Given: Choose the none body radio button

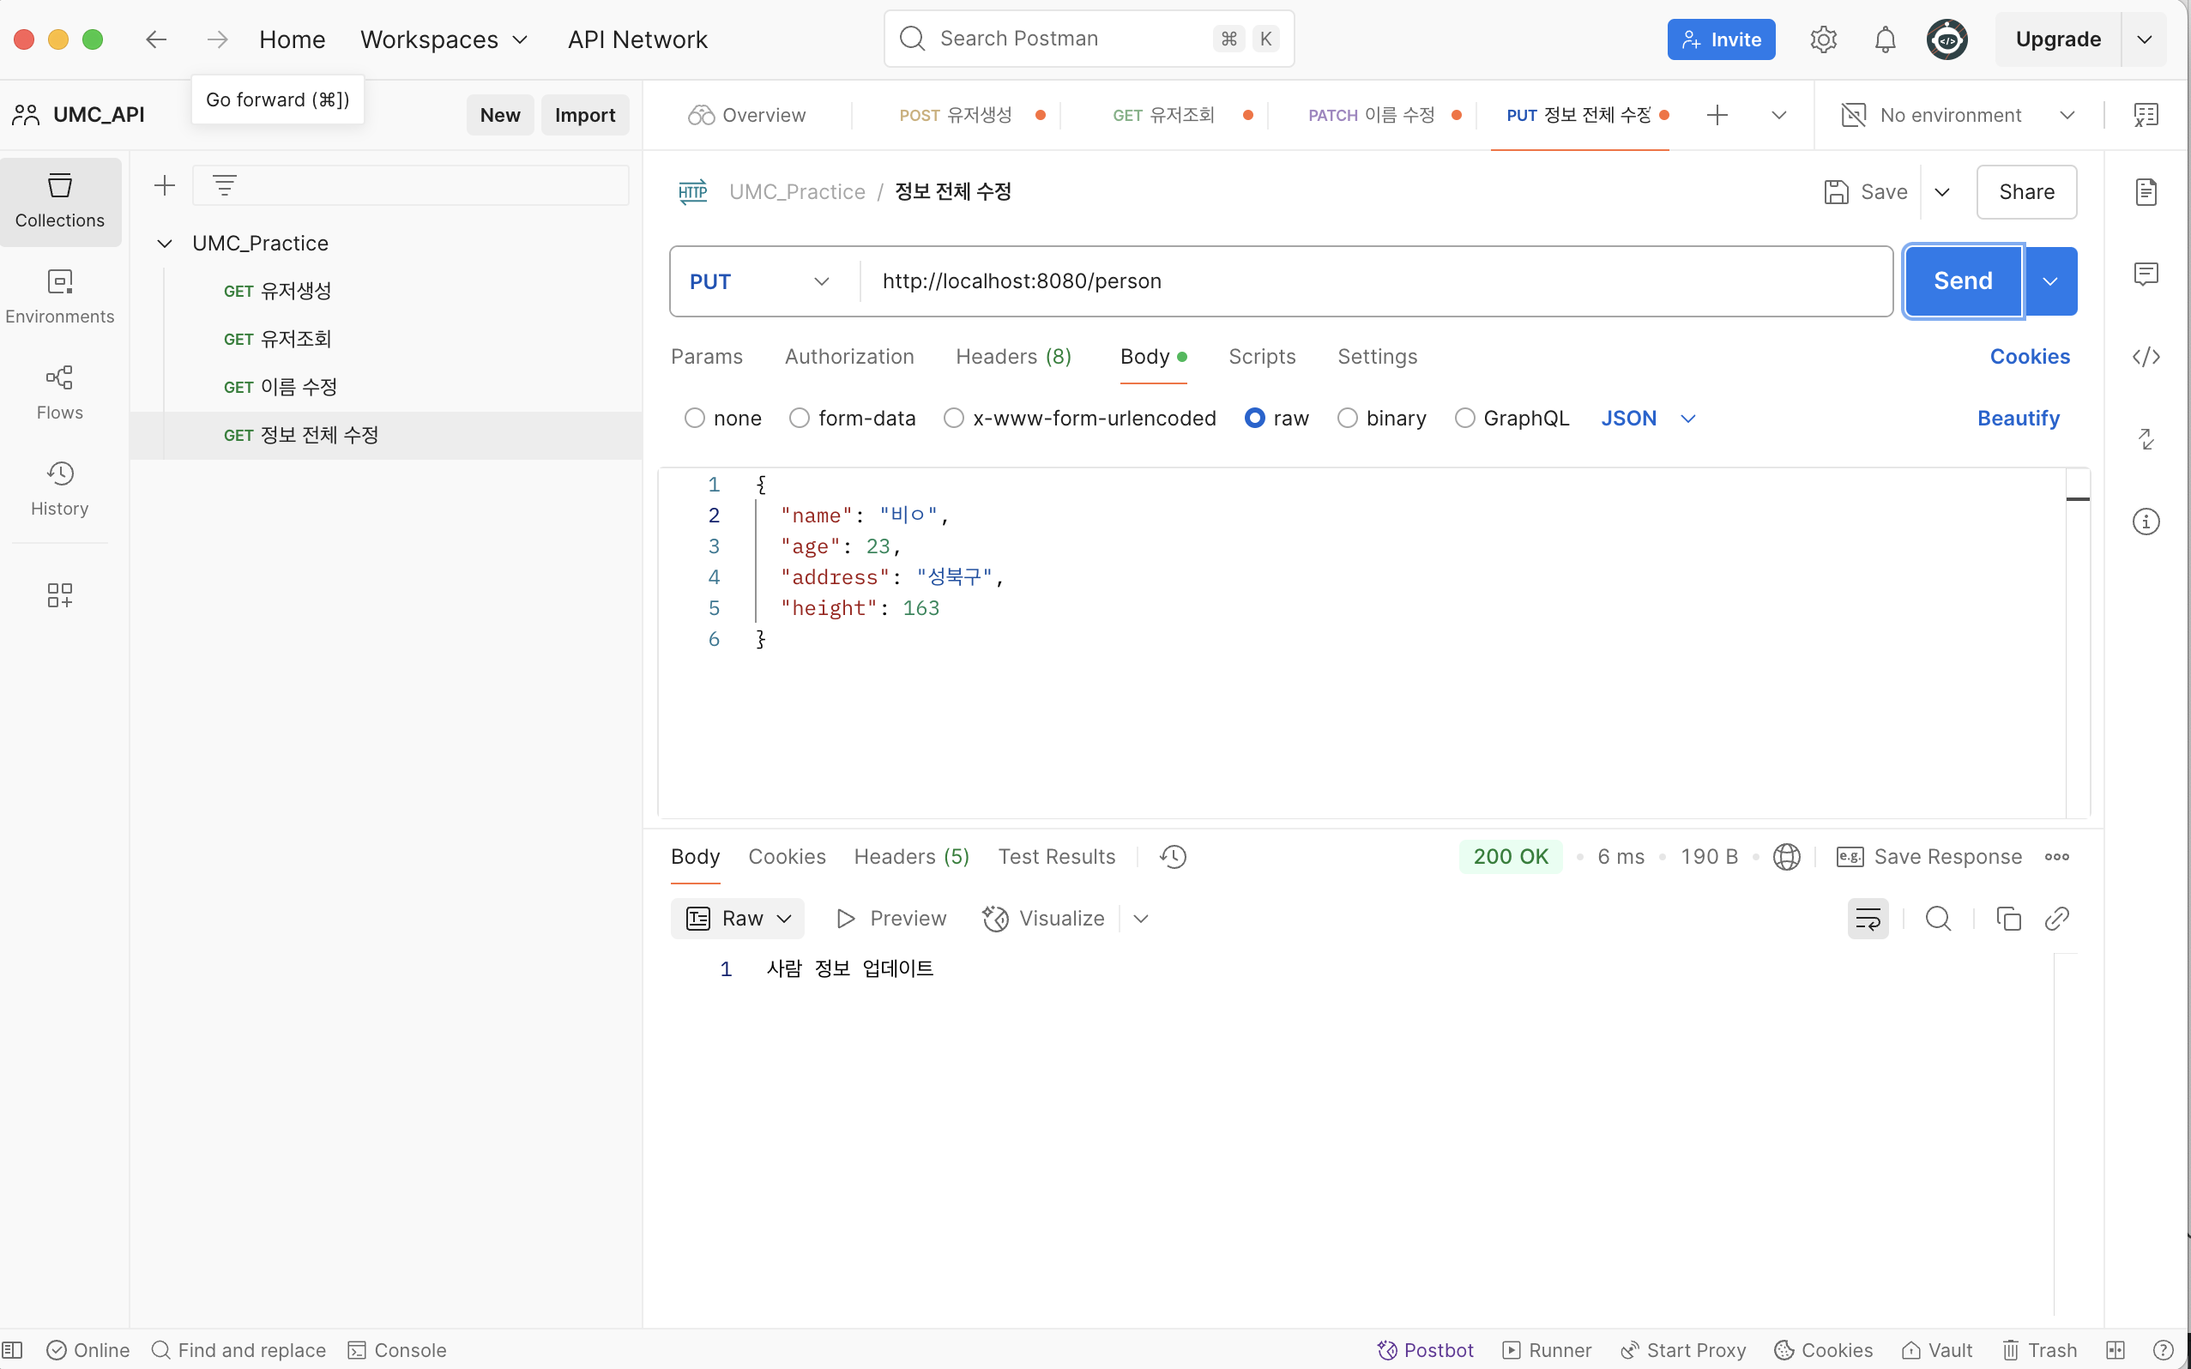Looking at the screenshot, I should [x=694, y=419].
